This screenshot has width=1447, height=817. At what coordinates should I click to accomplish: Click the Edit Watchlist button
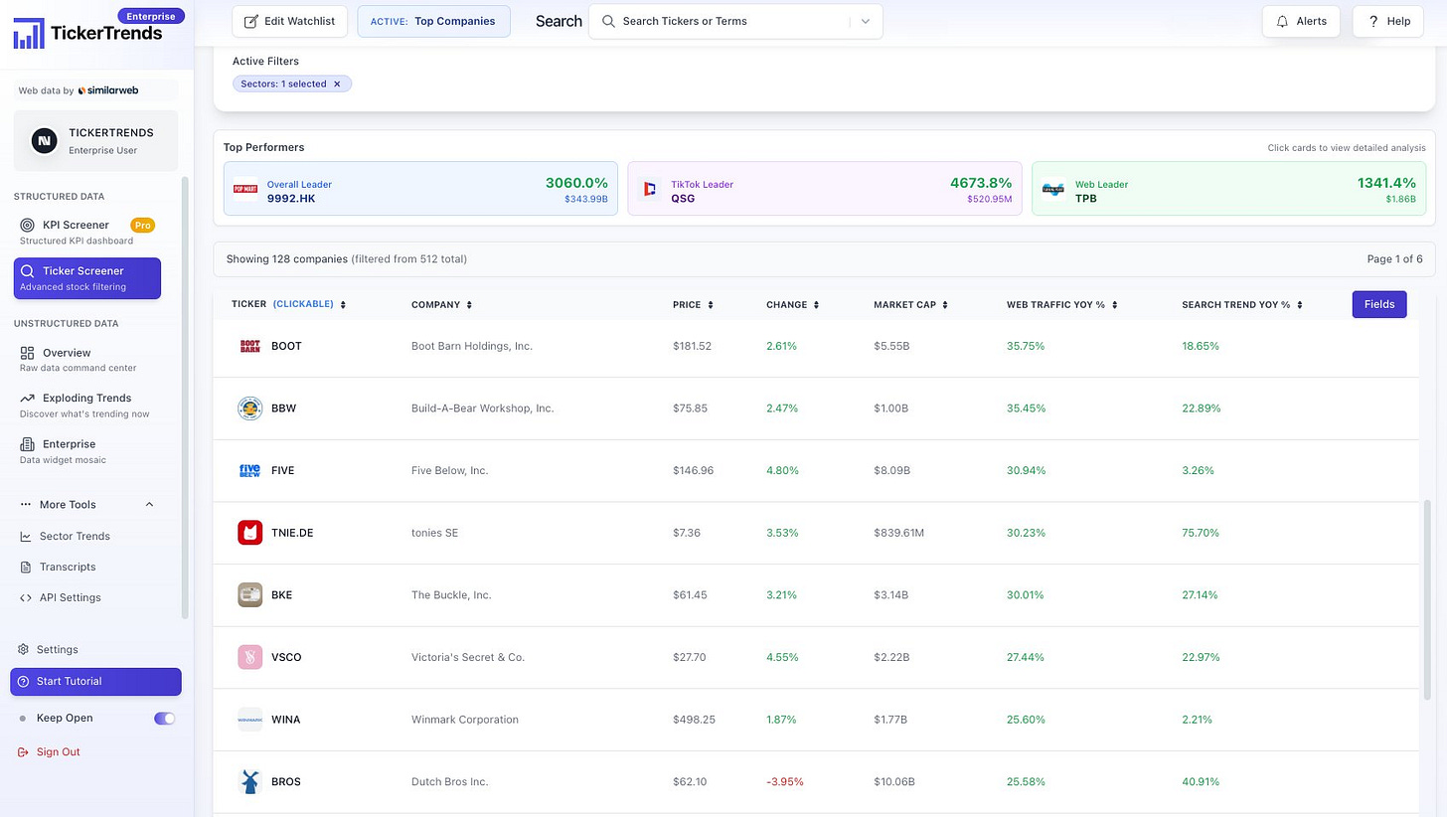click(290, 21)
